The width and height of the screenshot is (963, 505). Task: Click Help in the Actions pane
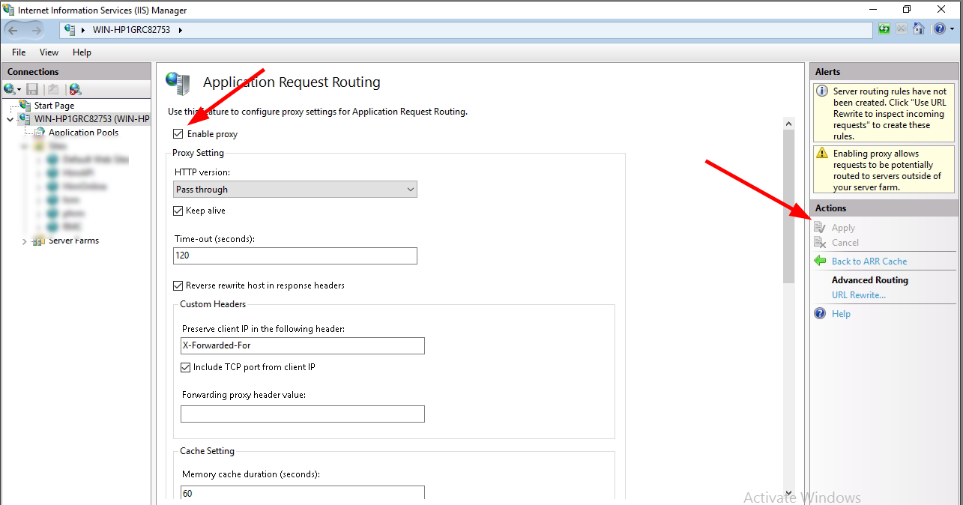[841, 313]
